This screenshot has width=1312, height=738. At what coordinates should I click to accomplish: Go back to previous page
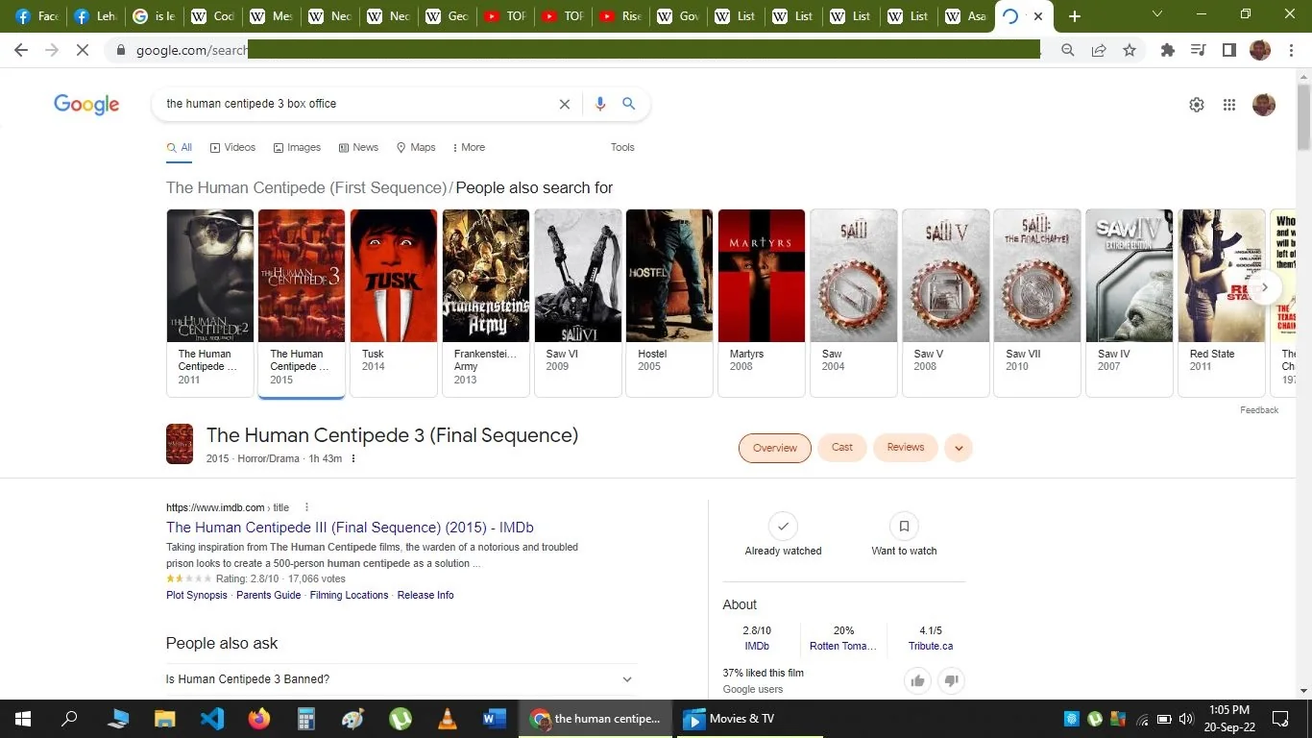(x=21, y=50)
